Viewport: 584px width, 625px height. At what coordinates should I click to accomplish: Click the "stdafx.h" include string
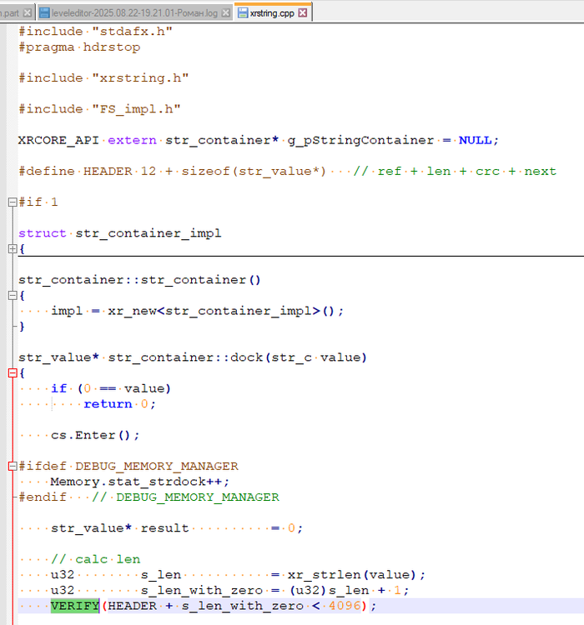coord(132,32)
